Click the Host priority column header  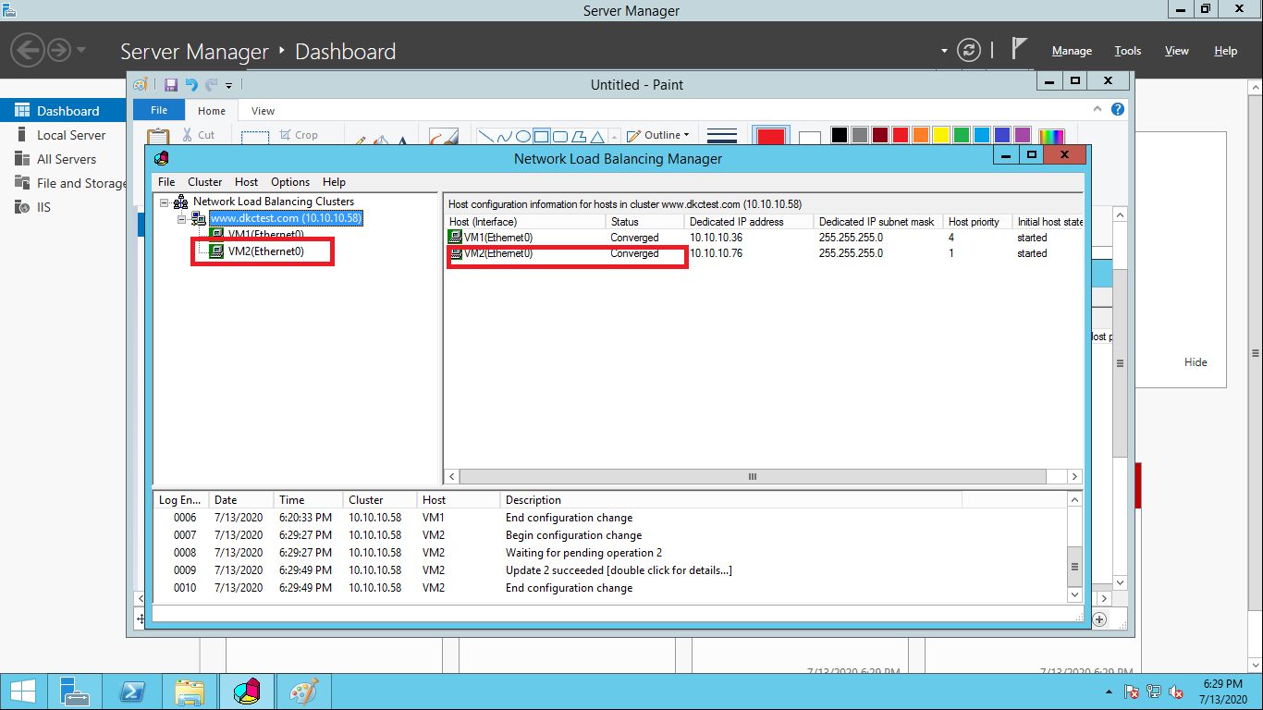977,222
